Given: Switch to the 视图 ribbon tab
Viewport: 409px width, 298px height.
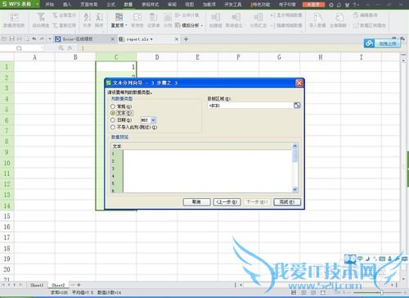Looking at the screenshot, I should 190,5.
